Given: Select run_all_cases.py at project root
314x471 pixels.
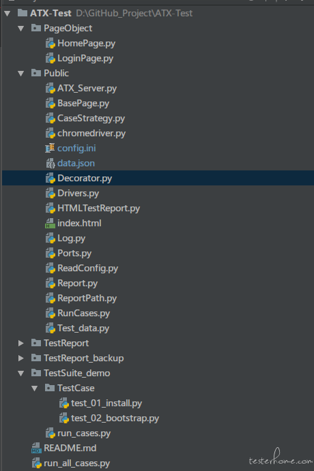Looking at the screenshot, I should [x=76, y=464].
